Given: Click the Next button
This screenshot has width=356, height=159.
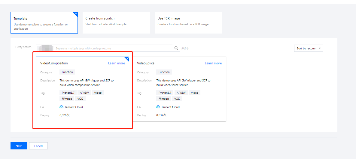Looking at the screenshot, I should (x=19, y=146).
